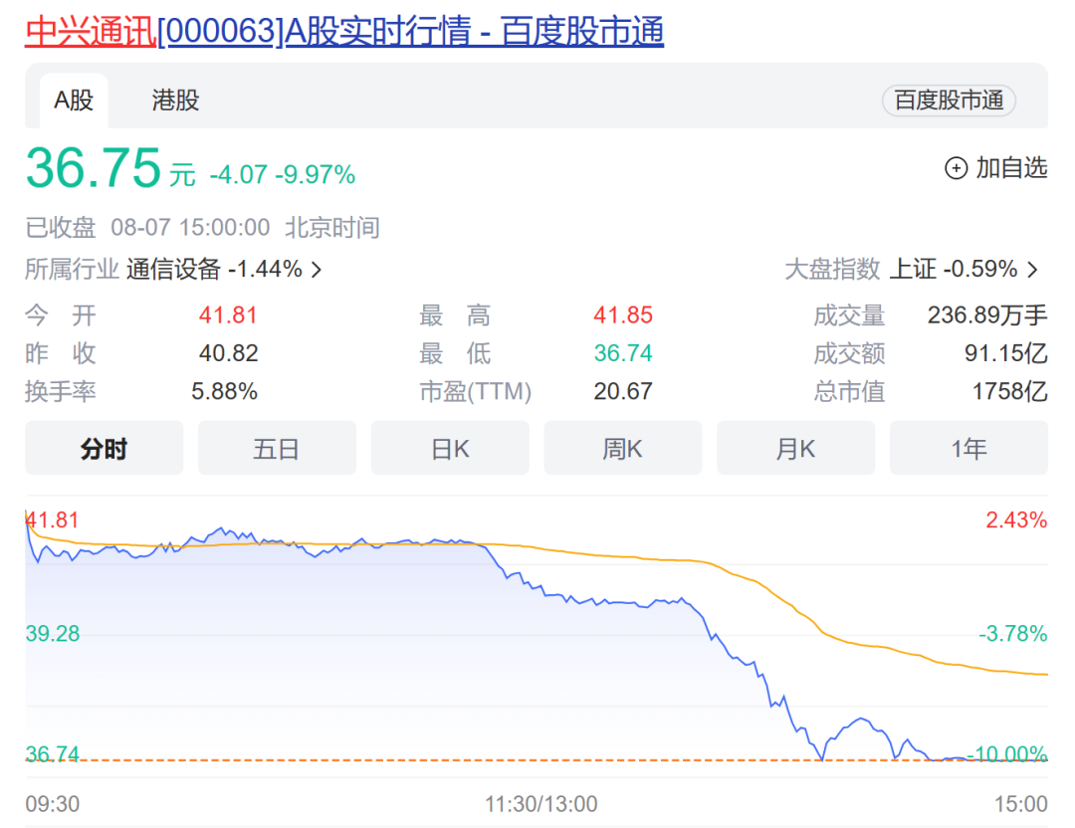Image resolution: width=1075 pixels, height=828 pixels.
Task: Select the 周K chart tab
Action: click(622, 448)
